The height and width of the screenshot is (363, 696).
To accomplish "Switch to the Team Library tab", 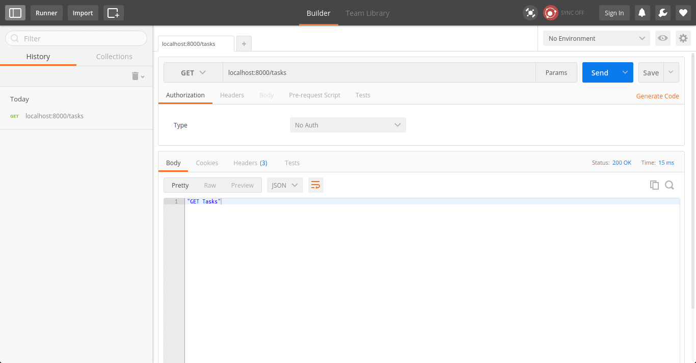I will click(x=367, y=13).
